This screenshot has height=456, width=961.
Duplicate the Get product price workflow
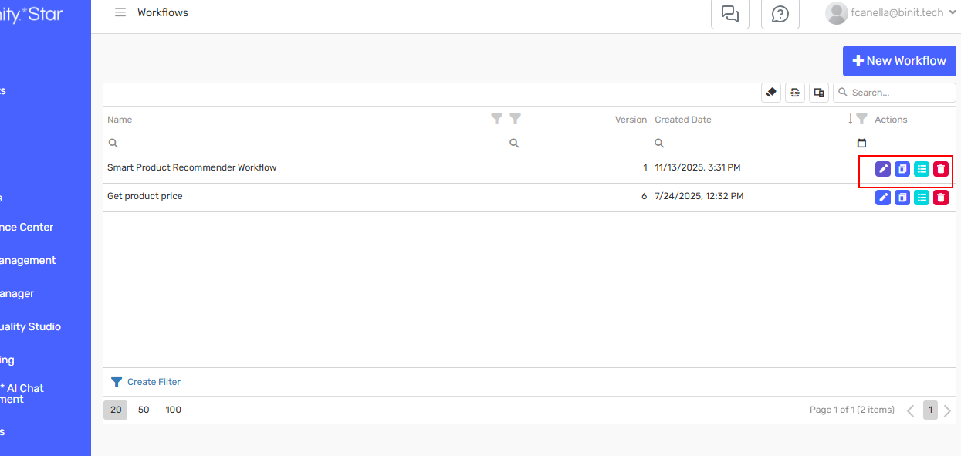902,197
